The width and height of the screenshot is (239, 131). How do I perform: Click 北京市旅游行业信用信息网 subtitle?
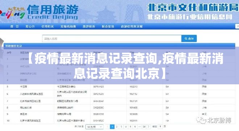pyautogui.click(x=190, y=17)
